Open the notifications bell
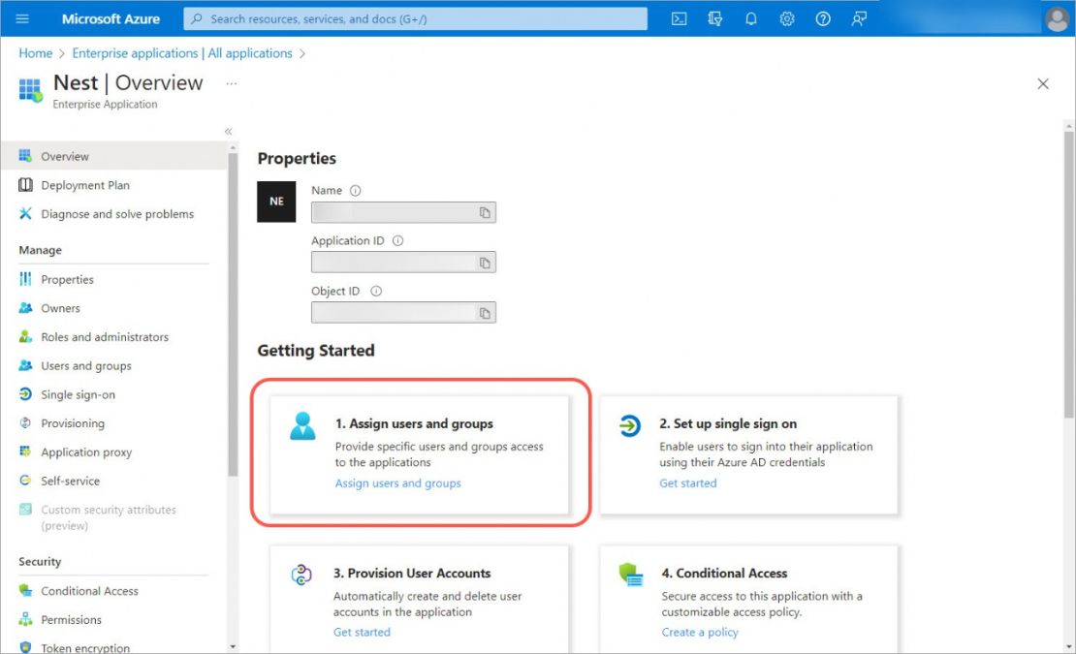 tap(751, 18)
